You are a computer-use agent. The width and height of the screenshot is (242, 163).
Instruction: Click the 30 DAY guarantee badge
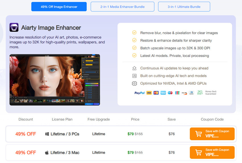[200, 93]
